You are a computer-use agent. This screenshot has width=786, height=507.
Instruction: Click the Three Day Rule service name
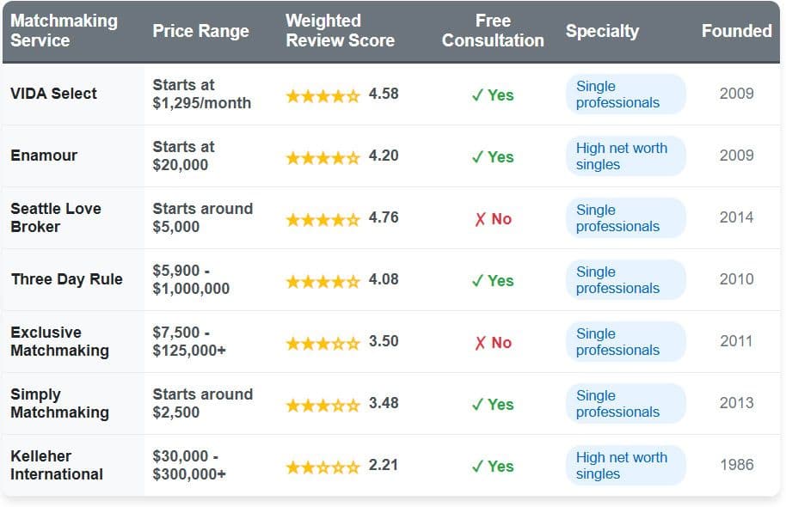[66, 279]
